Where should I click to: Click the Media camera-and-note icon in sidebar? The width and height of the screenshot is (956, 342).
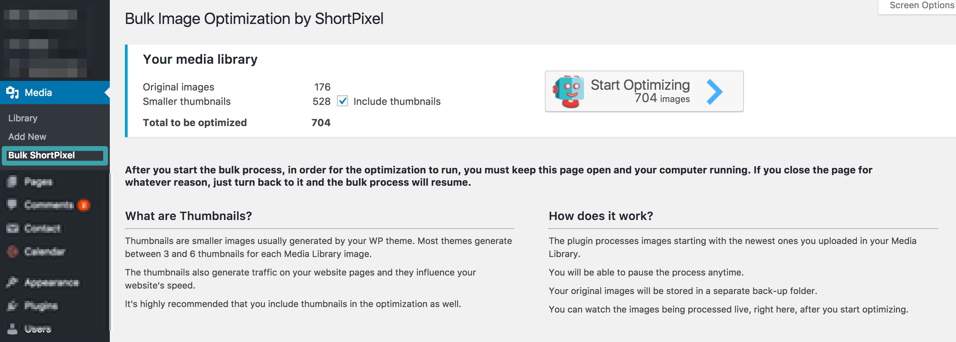(12, 92)
